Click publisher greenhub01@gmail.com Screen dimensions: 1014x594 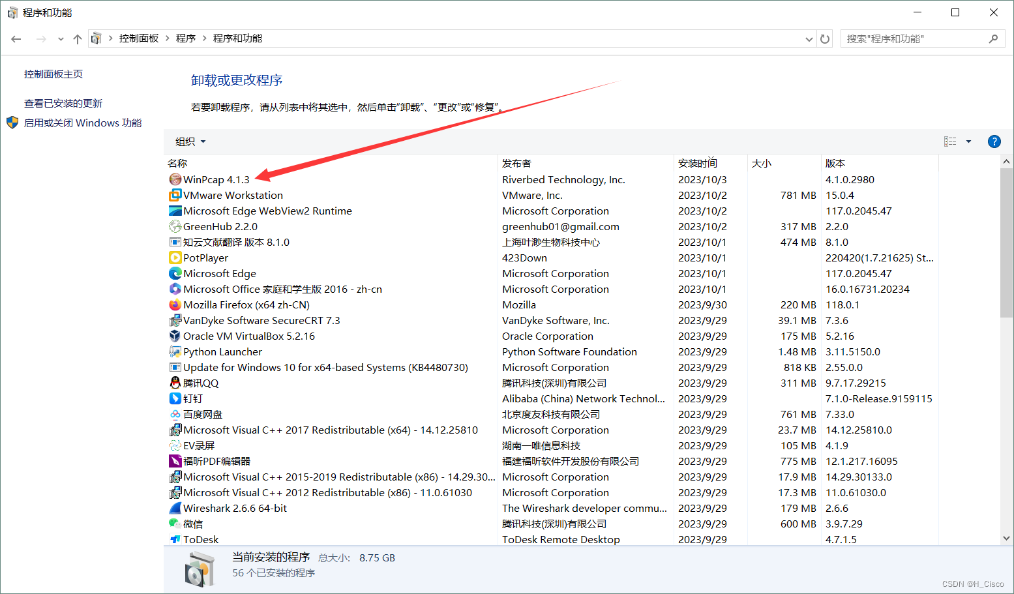(x=561, y=226)
